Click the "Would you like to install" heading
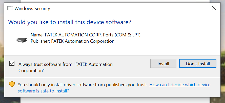The image size is (225, 103). (70, 22)
